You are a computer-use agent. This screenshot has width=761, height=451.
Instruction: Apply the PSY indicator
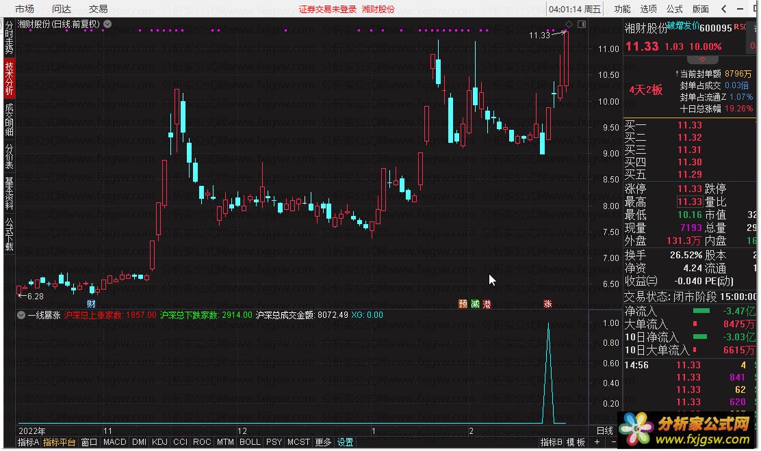[274, 442]
